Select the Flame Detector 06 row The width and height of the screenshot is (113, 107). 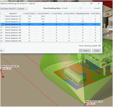click(x=50, y=41)
